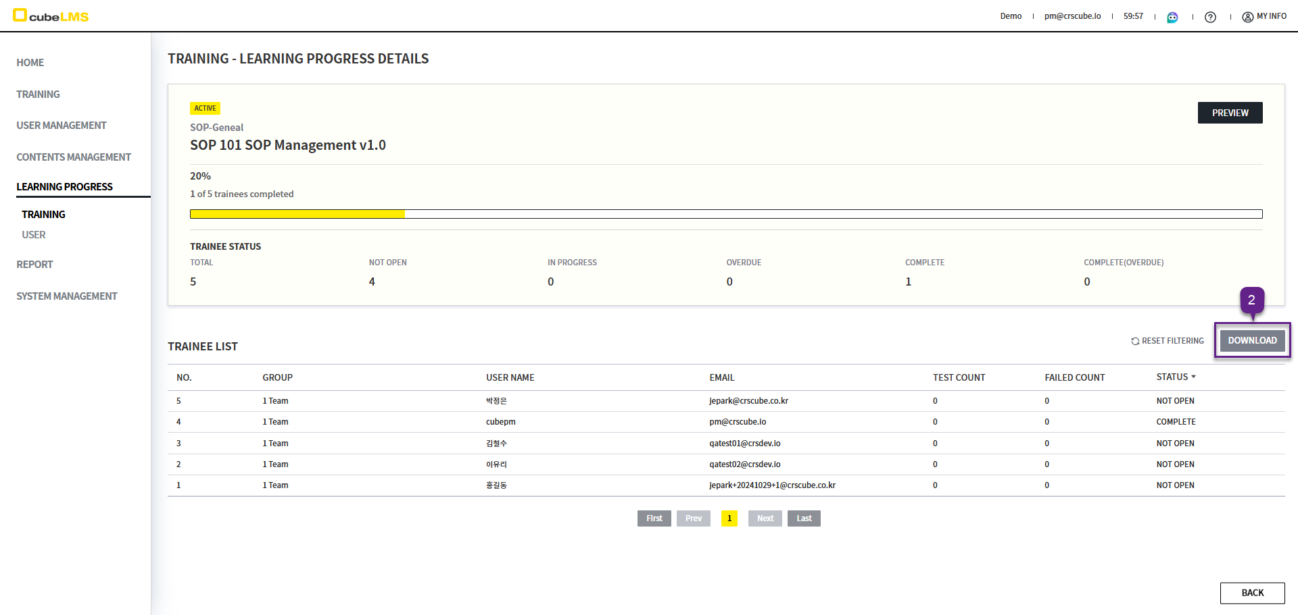Download the trainee list
Screen dimensions: 1298x615
point(1252,340)
